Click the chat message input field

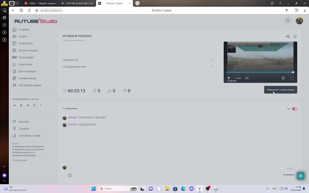pos(181,168)
